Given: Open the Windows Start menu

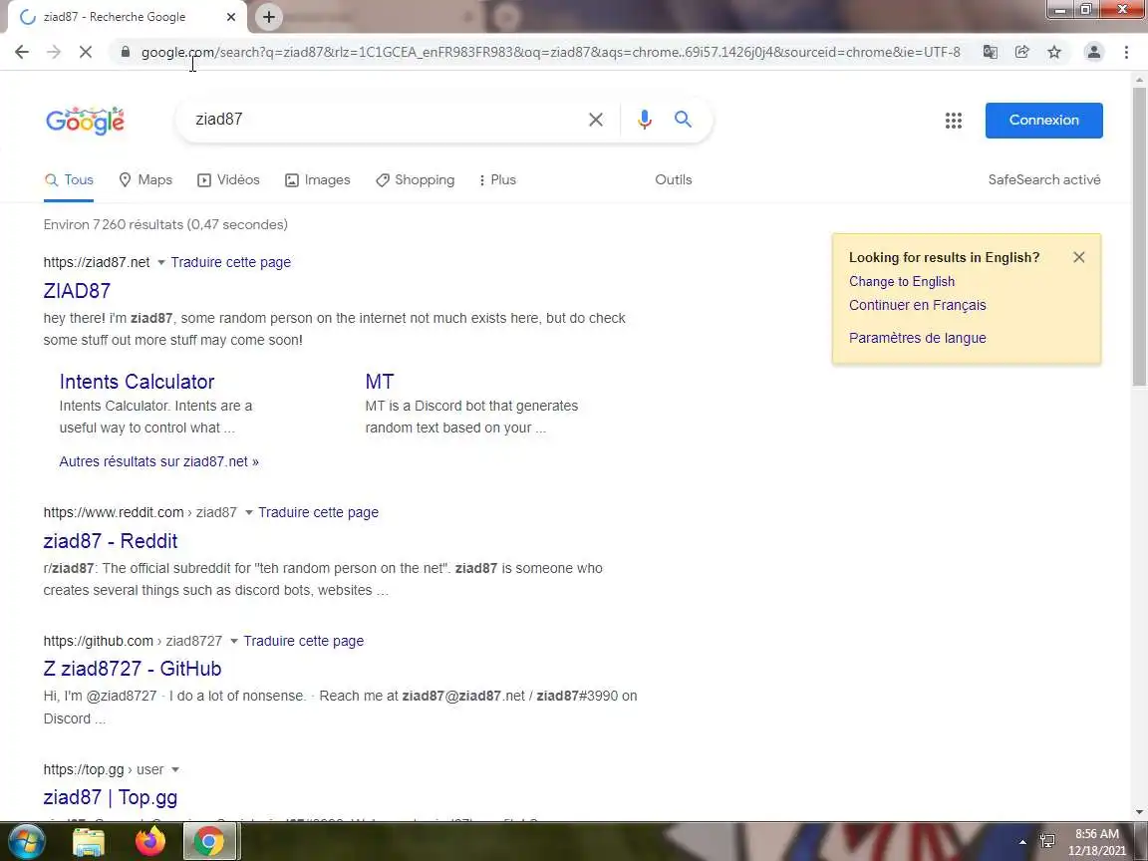Looking at the screenshot, I should (x=26, y=842).
